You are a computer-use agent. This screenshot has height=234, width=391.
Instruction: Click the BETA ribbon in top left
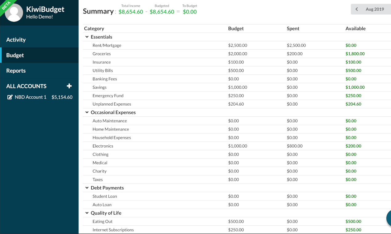(6, 6)
